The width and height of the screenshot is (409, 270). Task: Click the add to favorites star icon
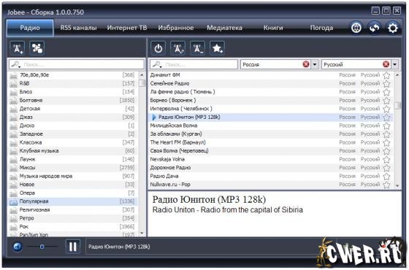[218, 48]
